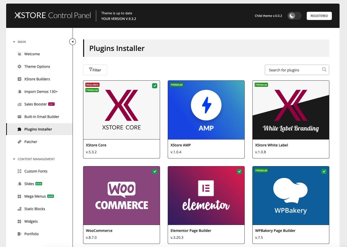The height and width of the screenshot is (247, 347).
Task: Click the Child theme v.0.0.2 label
Action: [x=268, y=16]
